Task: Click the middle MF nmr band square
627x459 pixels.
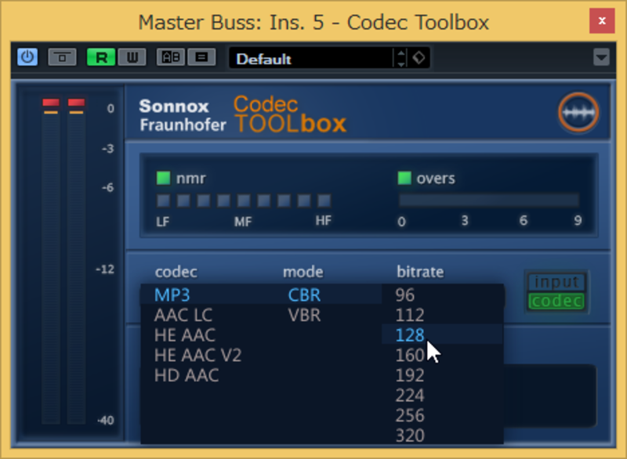Action: point(244,201)
